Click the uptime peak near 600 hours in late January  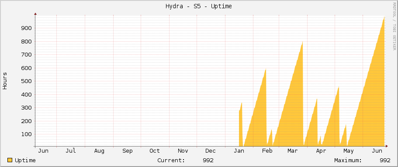266,70
